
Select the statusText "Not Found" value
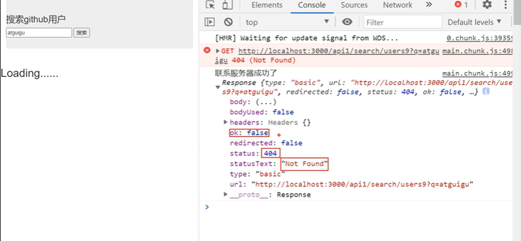point(304,163)
